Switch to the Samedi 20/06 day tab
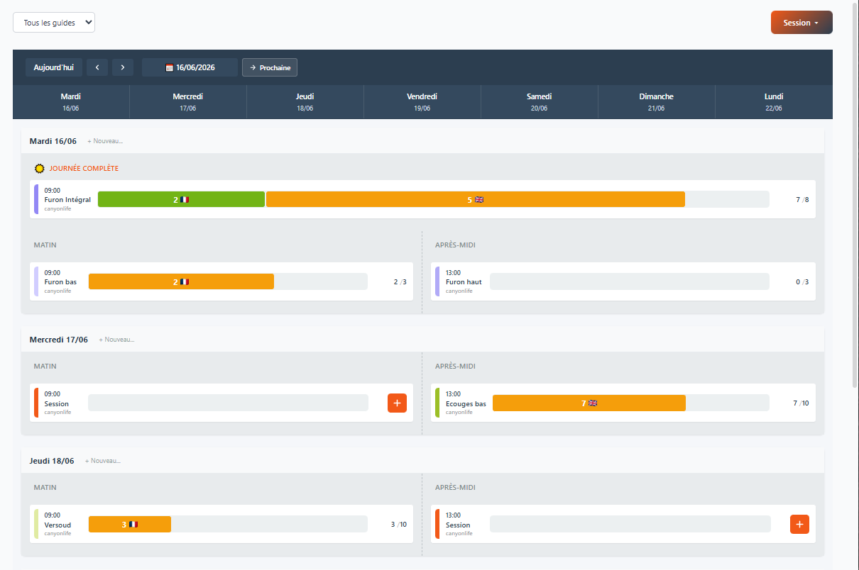This screenshot has width=859, height=570. point(539,102)
